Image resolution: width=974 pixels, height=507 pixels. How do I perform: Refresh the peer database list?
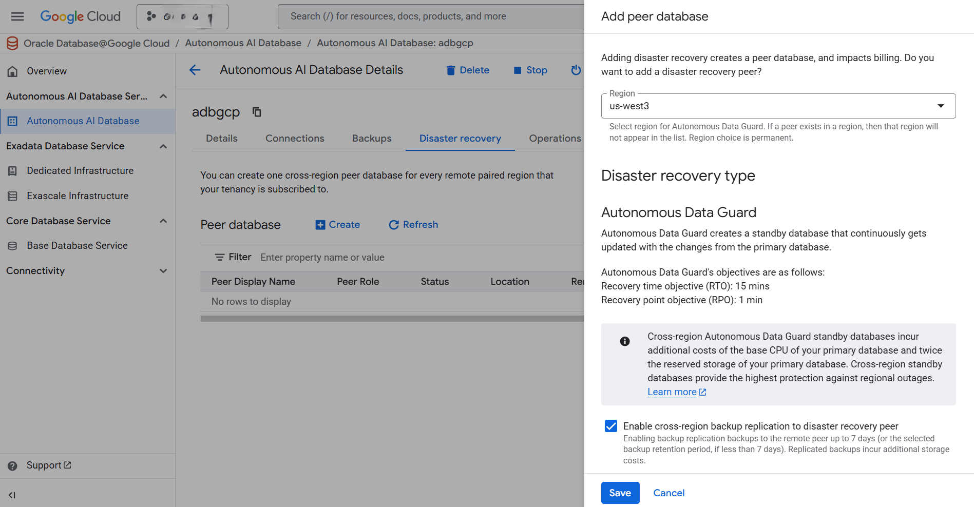[413, 224]
